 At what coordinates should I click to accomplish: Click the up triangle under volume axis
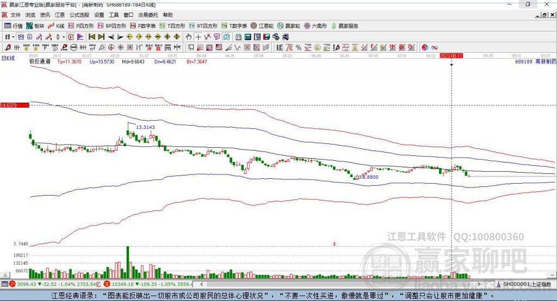point(5,275)
